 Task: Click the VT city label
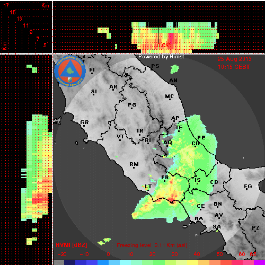(x=120, y=137)
